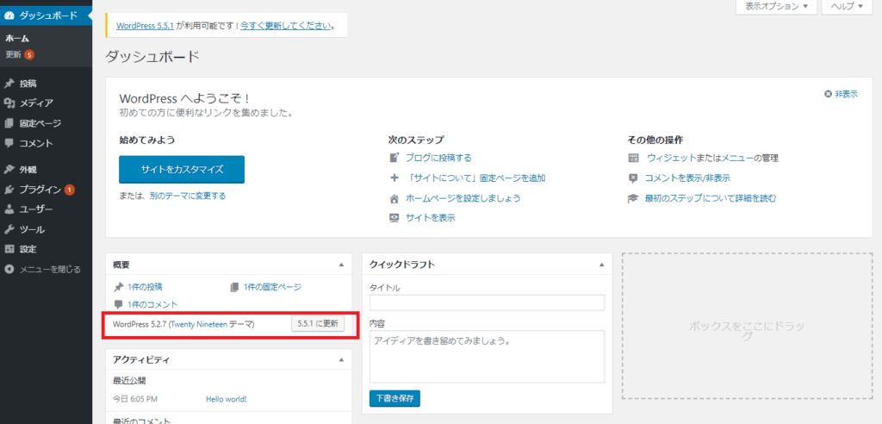The image size is (882, 424).
Task: Dismiss welcome panel via 非表示
Action: (841, 95)
